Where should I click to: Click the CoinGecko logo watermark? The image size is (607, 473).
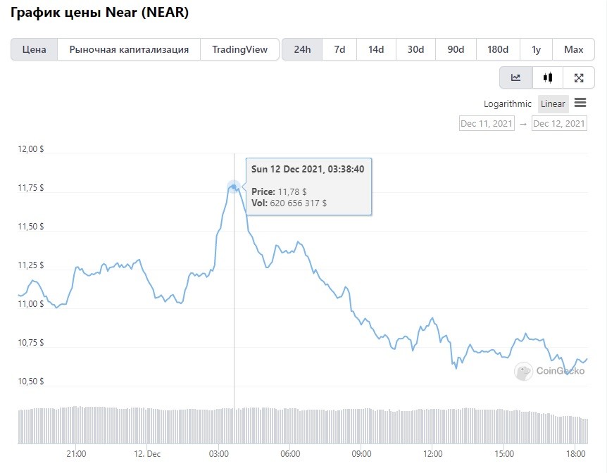click(x=549, y=371)
